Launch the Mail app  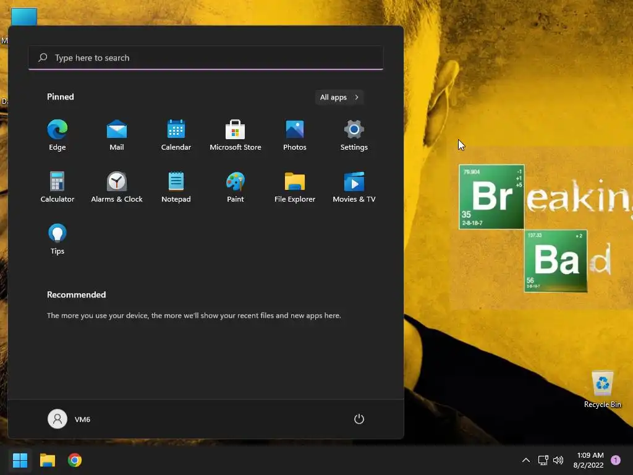(117, 135)
